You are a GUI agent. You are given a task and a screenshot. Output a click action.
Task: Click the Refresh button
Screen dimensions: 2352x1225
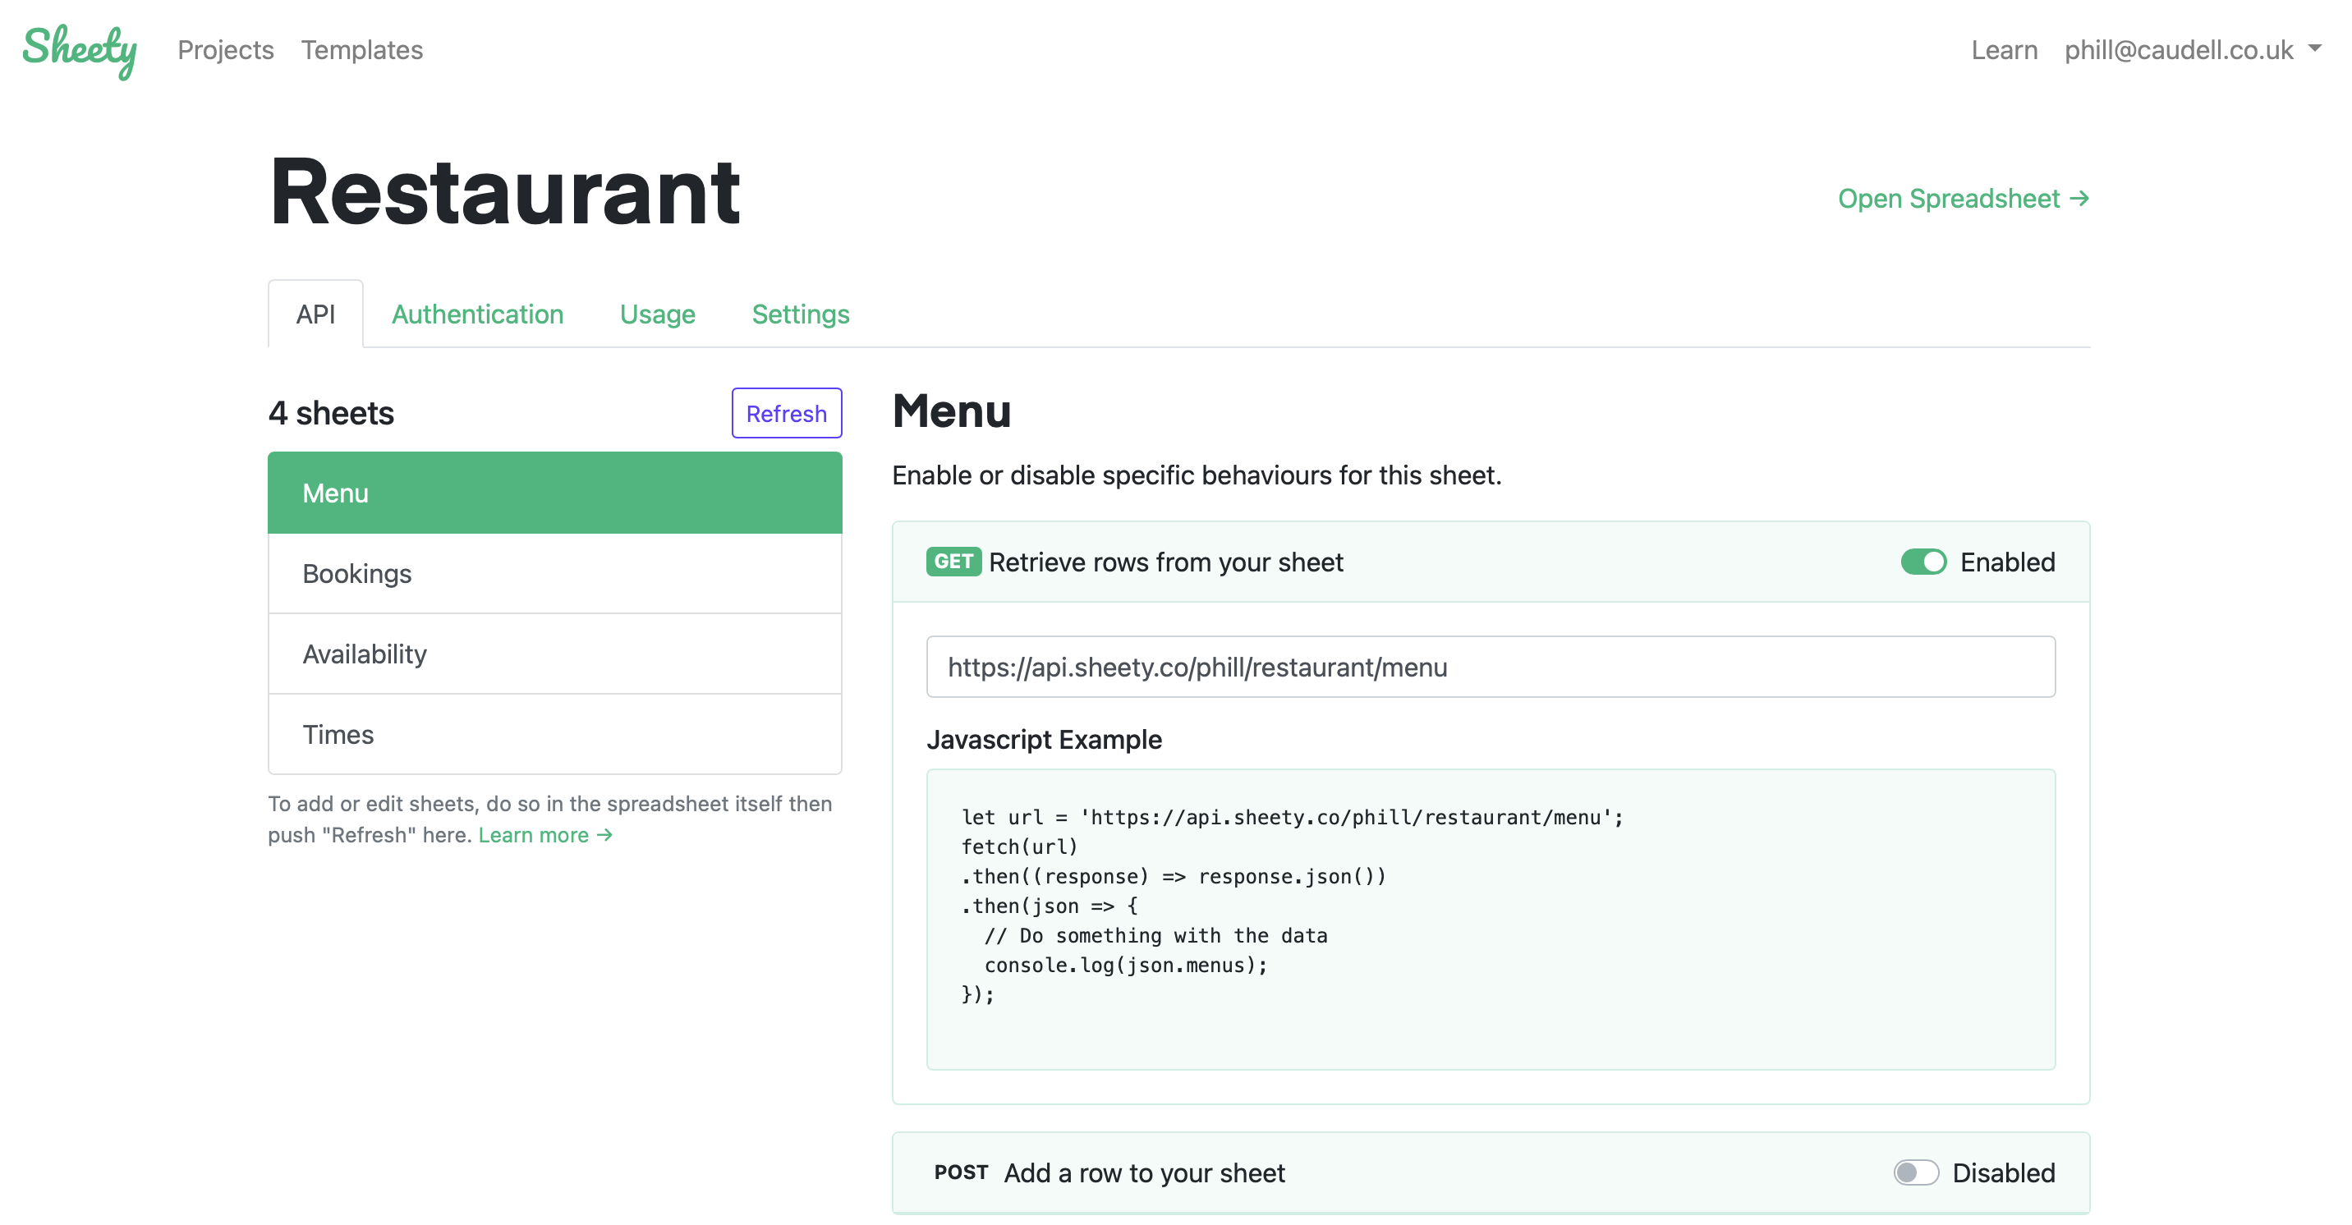(786, 414)
